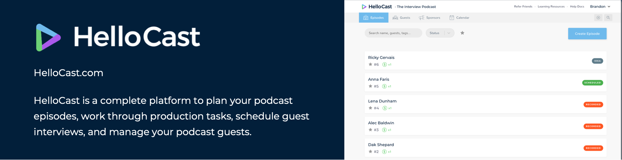The width and height of the screenshot is (622, 160).
Task: Star the Alec Baldwin episode #3
Action: tap(370, 130)
